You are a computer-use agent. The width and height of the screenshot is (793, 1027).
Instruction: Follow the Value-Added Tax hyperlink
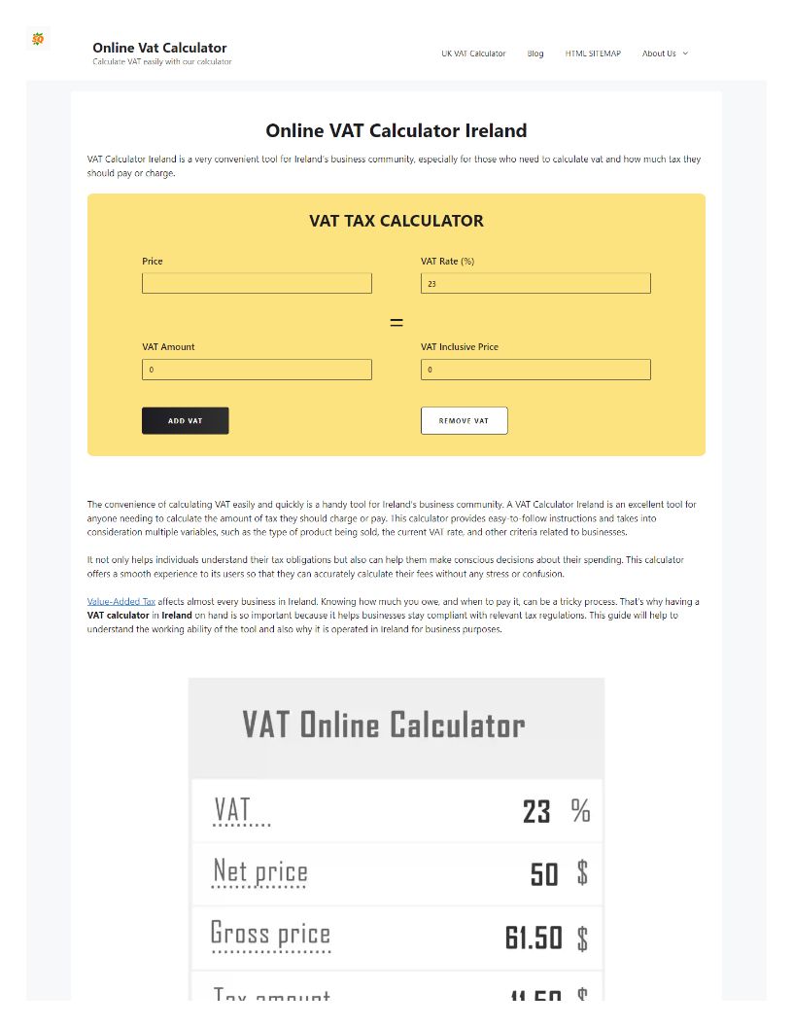[121, 602]
